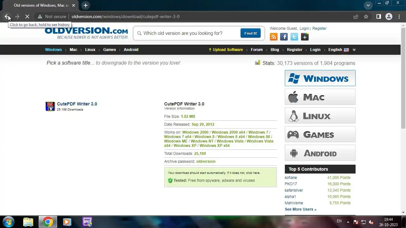Open the Games menu item
406x228 pixels.
[x=109, y=50]
